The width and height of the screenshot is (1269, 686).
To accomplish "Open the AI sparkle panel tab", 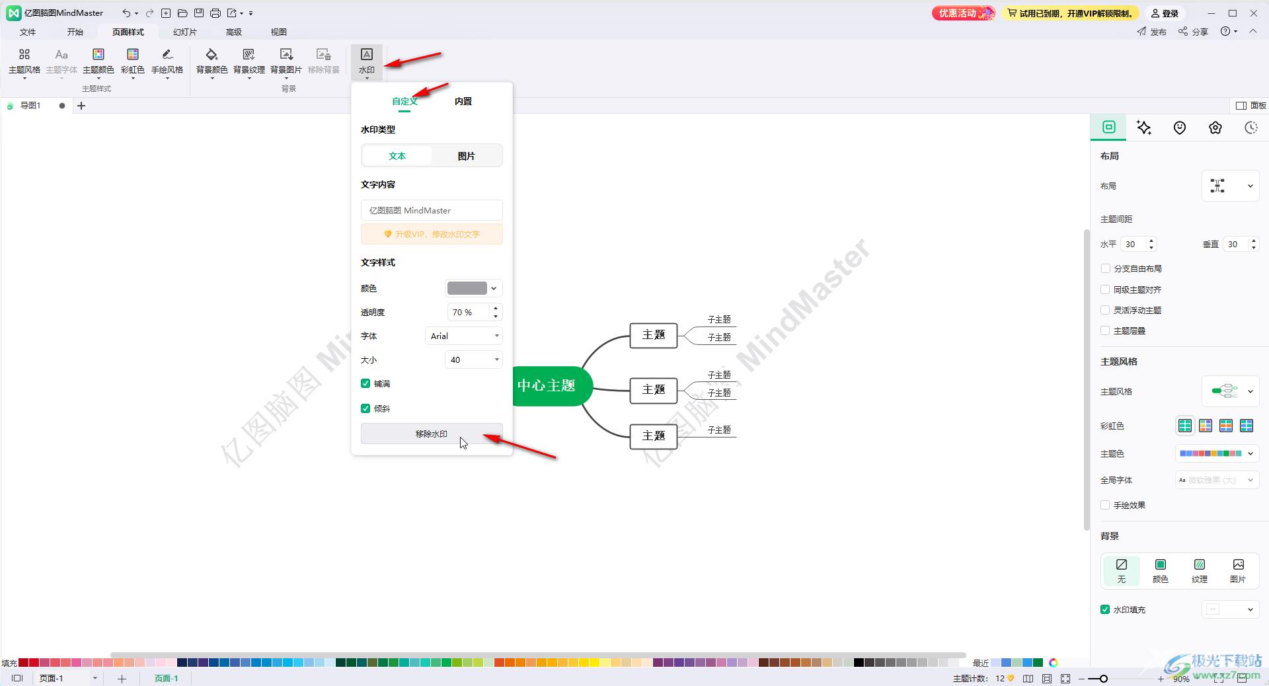I will [x=1144, y=128].
